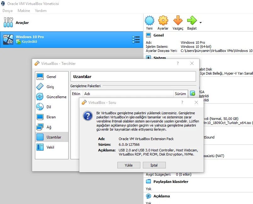Click help question mark in Soru dialog title
Image resolution: width=253 pixels, height=204 pixels.
click(x=182, y=103)
